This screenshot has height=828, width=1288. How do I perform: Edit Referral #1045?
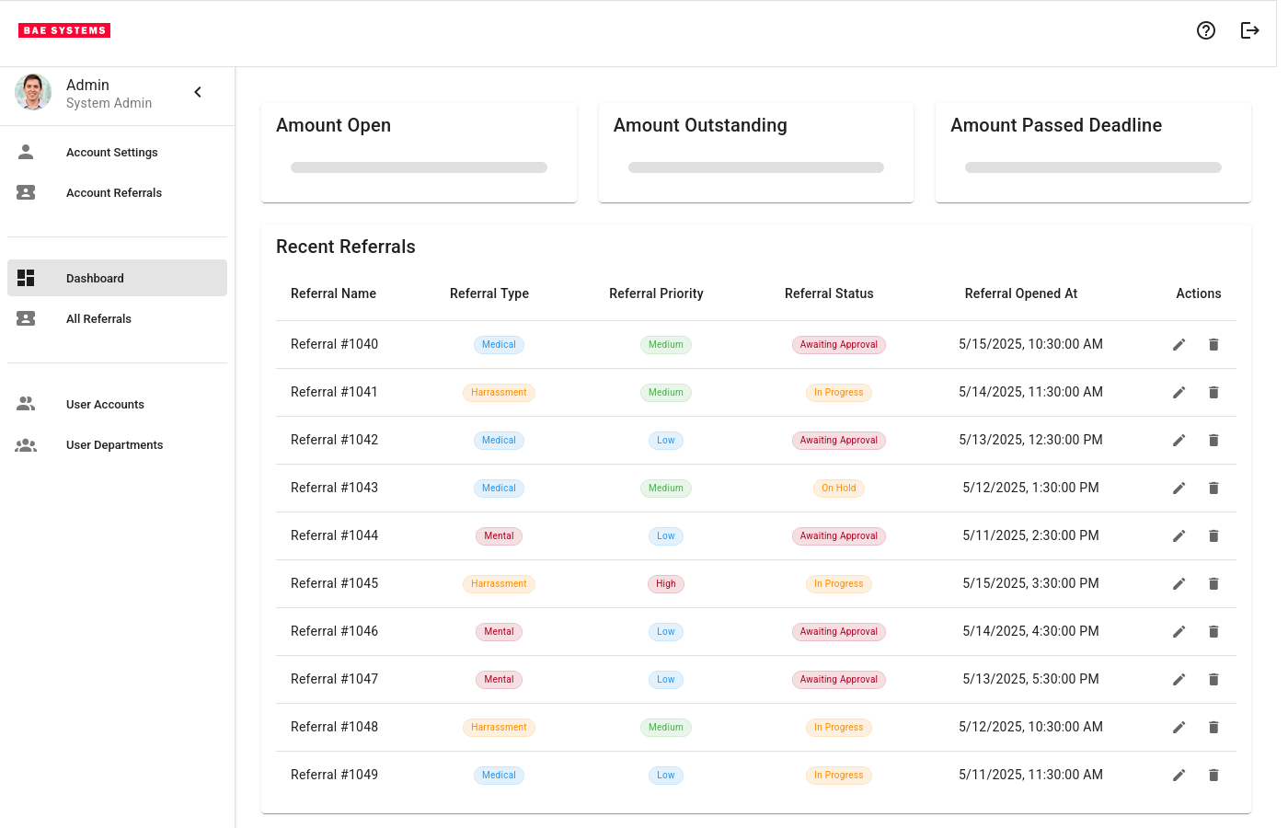click(x=1179, y=584)
